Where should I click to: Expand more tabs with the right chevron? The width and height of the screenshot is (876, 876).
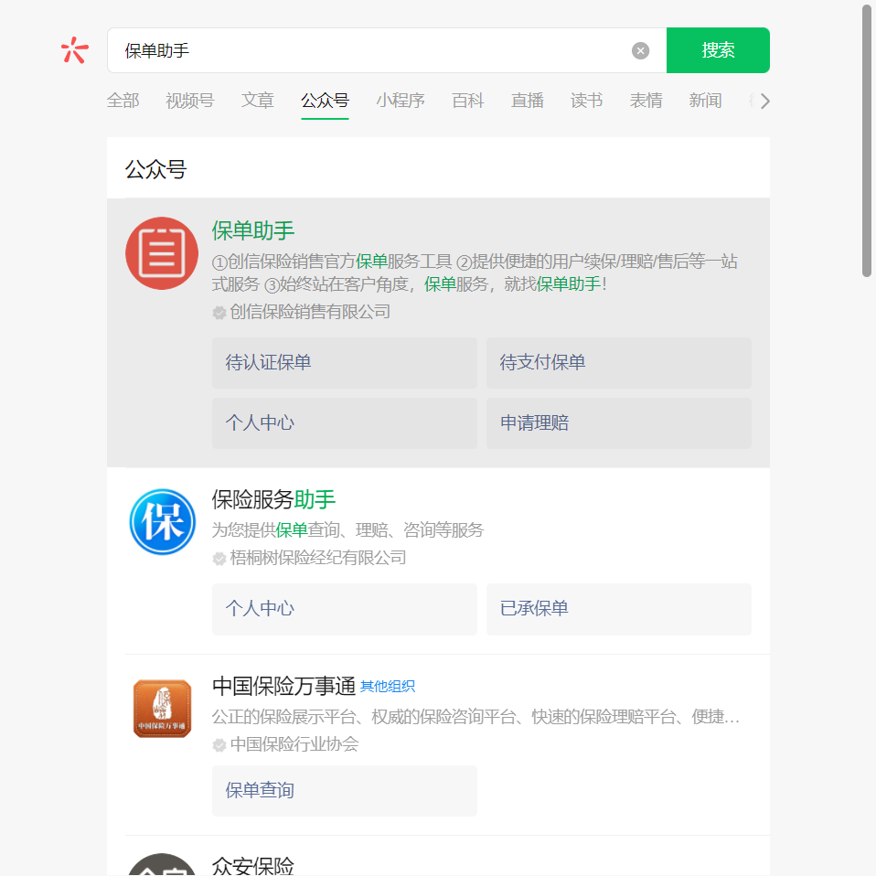764,101
